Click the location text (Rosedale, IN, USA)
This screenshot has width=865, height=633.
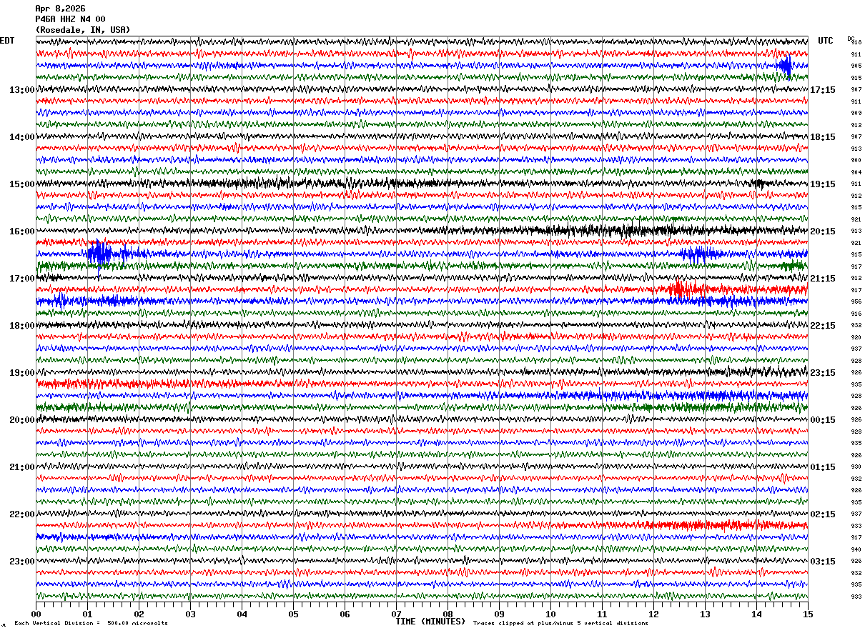tap(83, 30)
